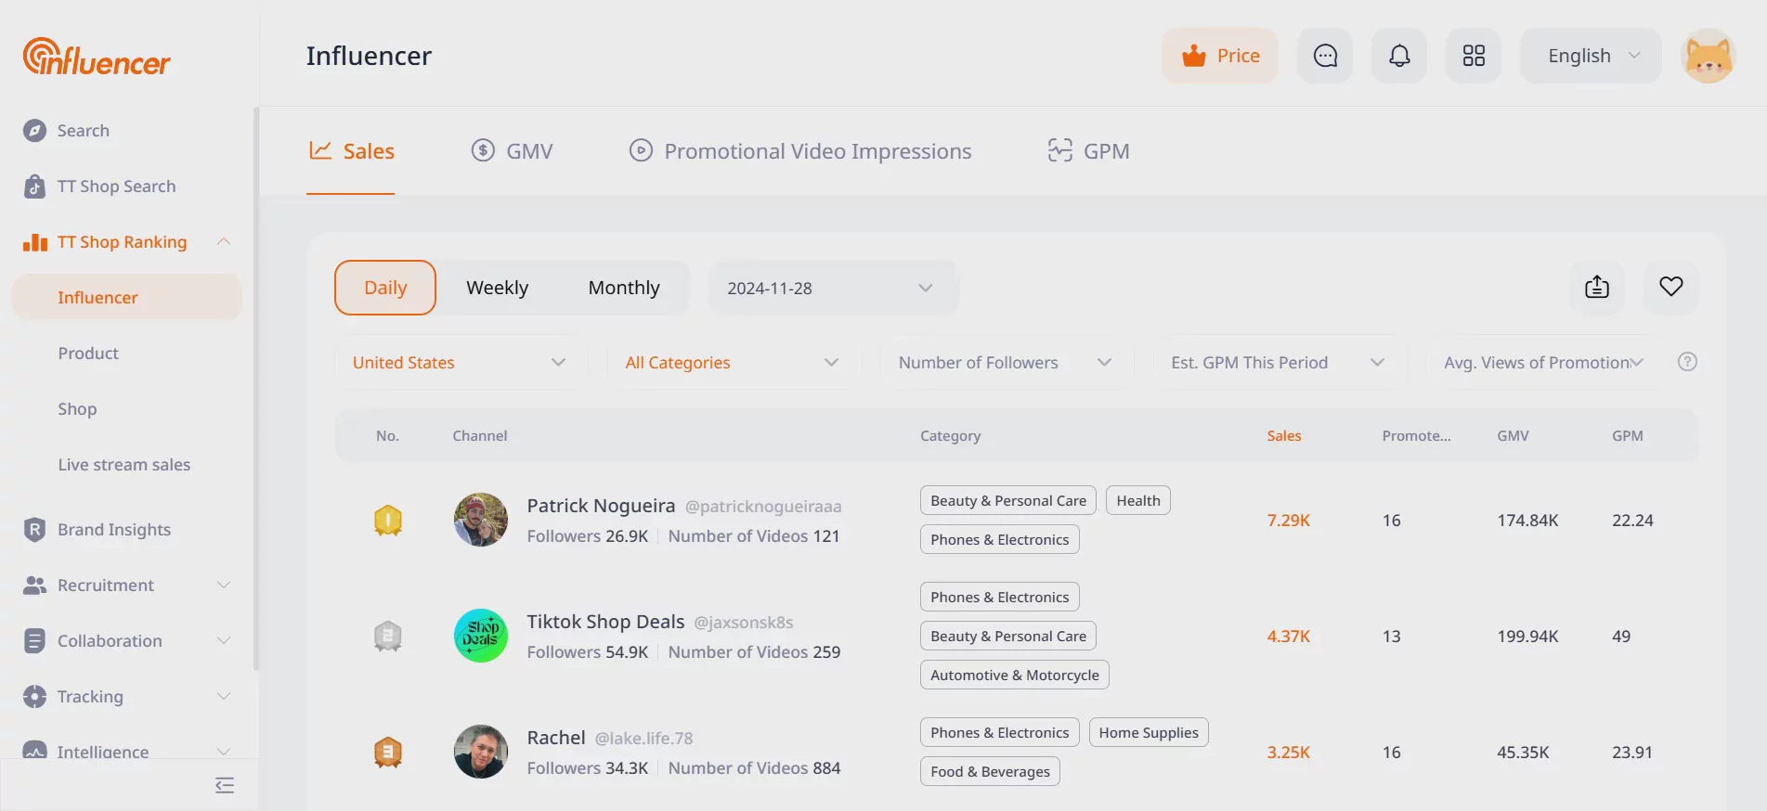Viewport: 1767px width, 811px height.
Task: Open the United States country dropdown
Action: [460, 362]
